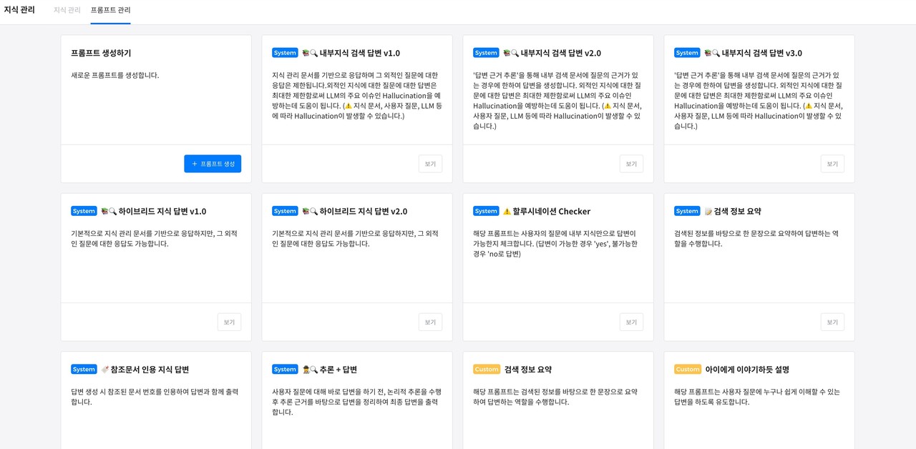916x449 pixels.
Task: Click the Custom badge on 검색 정보 요약 card
Action: (487, 369)
